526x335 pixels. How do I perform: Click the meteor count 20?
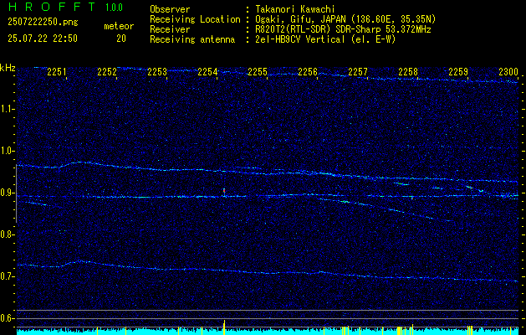(x=121, y=39)
